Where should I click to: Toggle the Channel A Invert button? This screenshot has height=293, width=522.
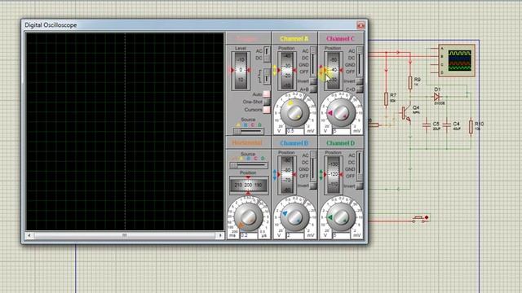coord(313,81)
